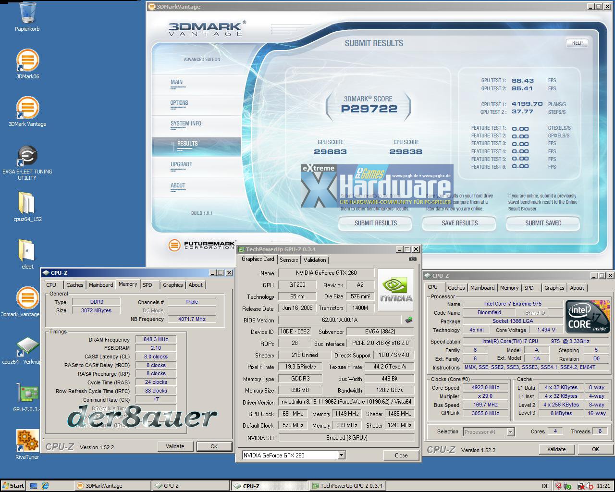Click the red security shield tray icon
615x492 pixels.
[559, 486]
